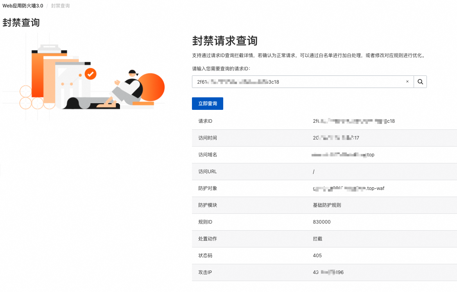
Task: Click the 基础防护规则 module value
Action: [327, 205]
